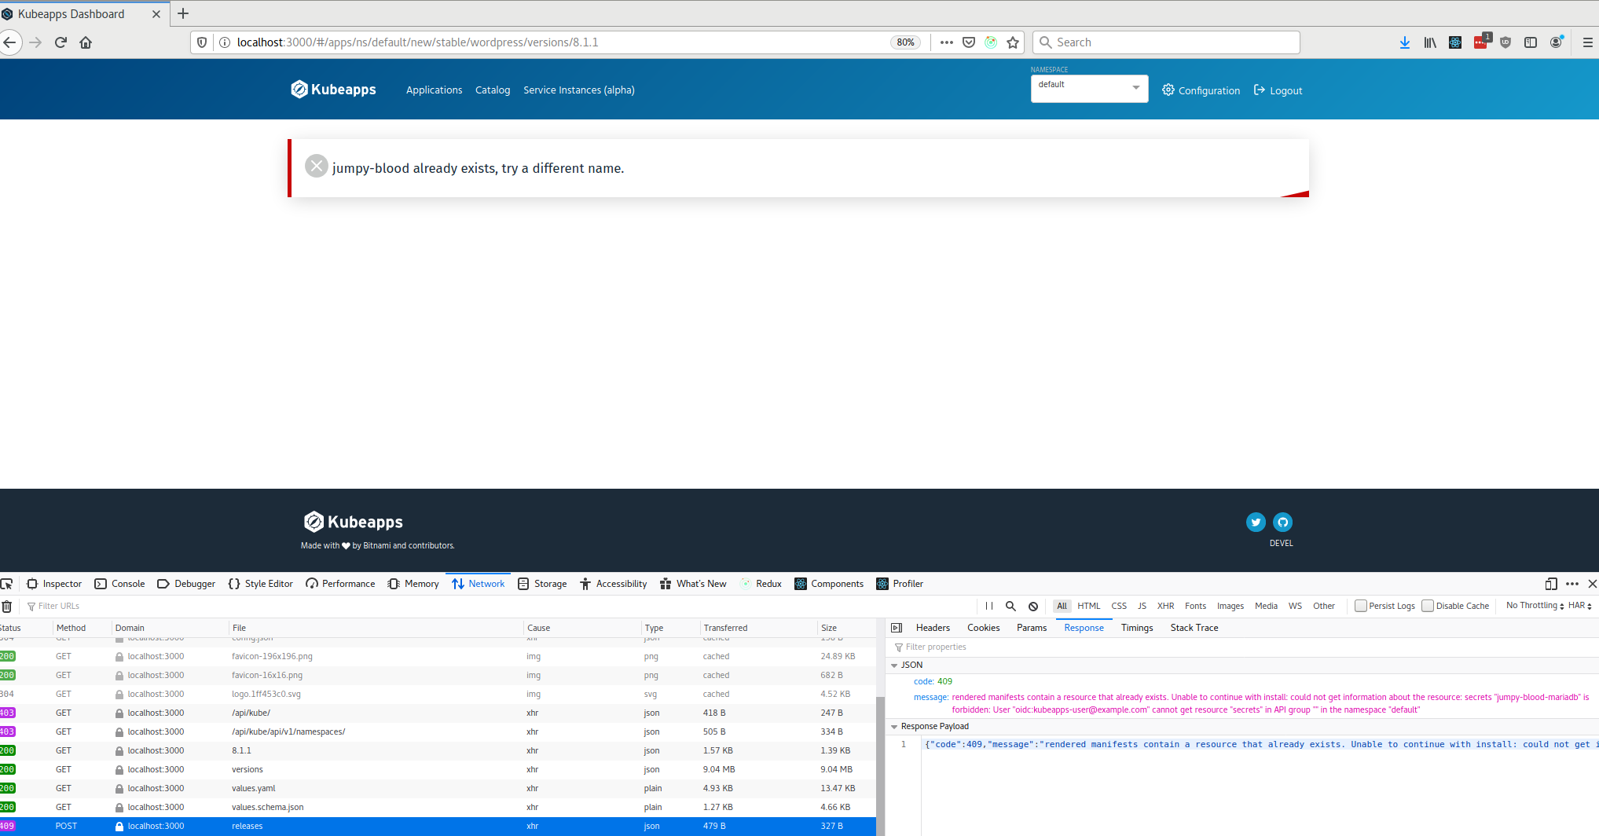Click the 80% page zoom control
This screenshot has width=1599, height=836.
pos(905,42)
